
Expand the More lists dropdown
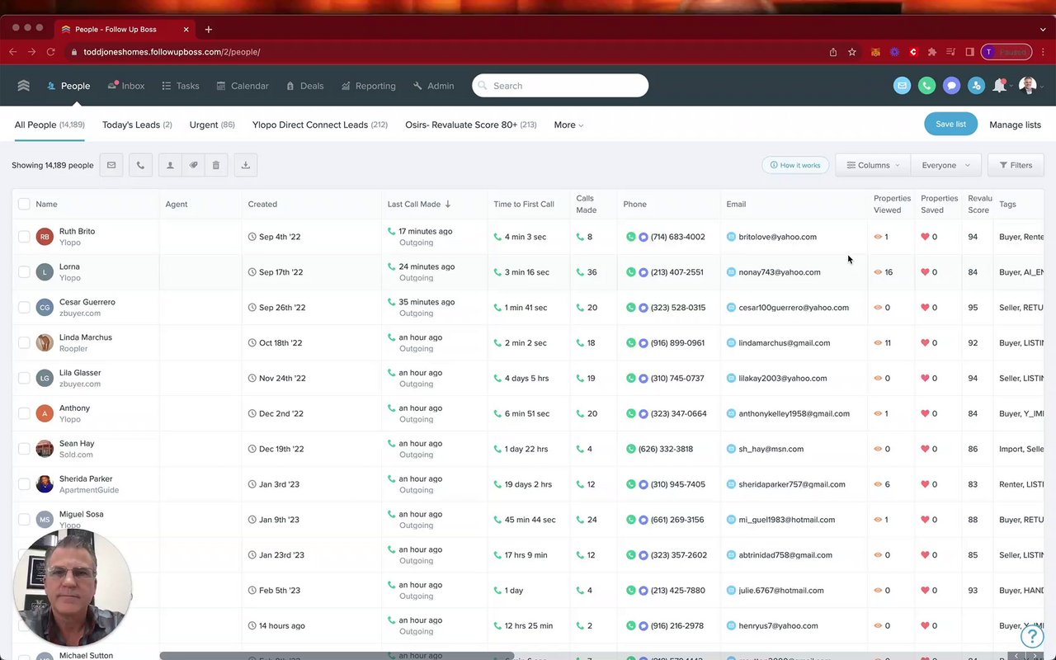(x=568, y=125)
